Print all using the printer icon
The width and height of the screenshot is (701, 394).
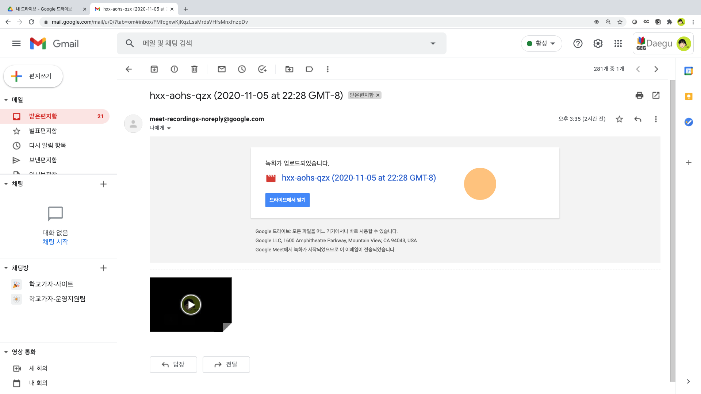[x=639, y=95]
